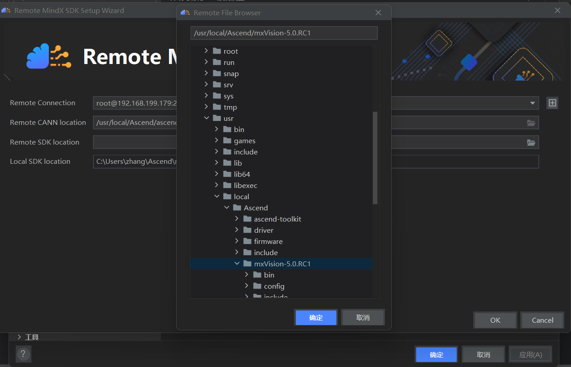
Task: Select the lib folder icon
Action: click(x=227, y=163)
